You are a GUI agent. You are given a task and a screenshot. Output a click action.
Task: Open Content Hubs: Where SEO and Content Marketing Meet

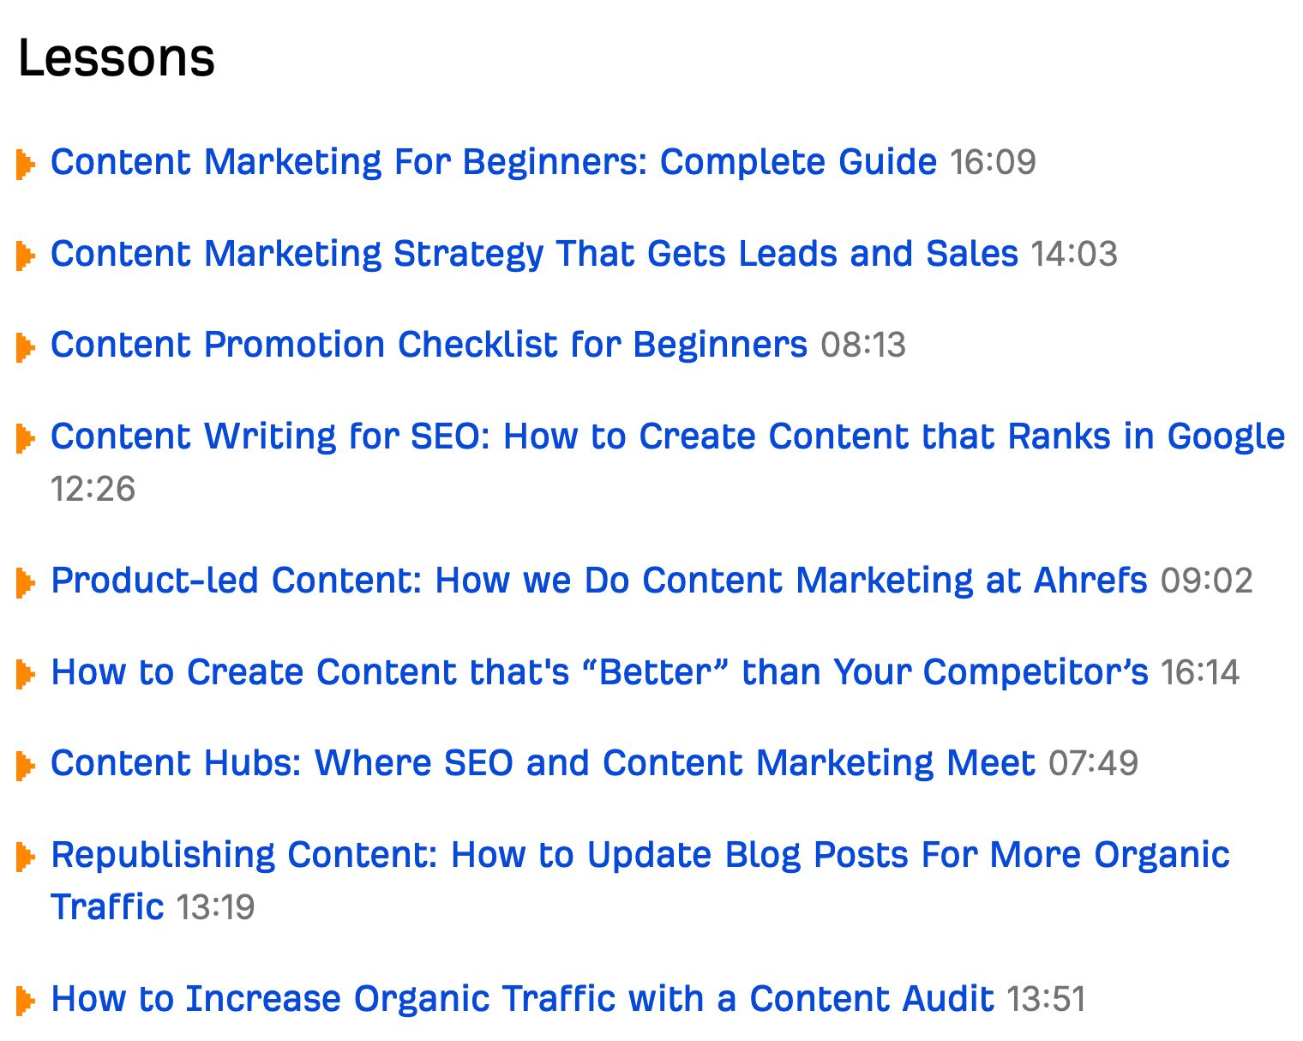click(x=543, y=764)
